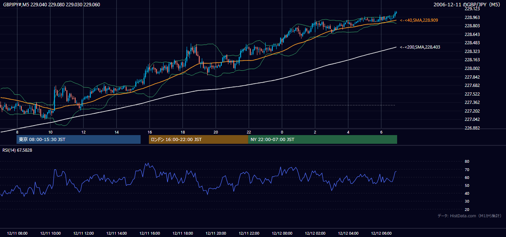Click the 12/12 00:00 time label

point(282,233)
